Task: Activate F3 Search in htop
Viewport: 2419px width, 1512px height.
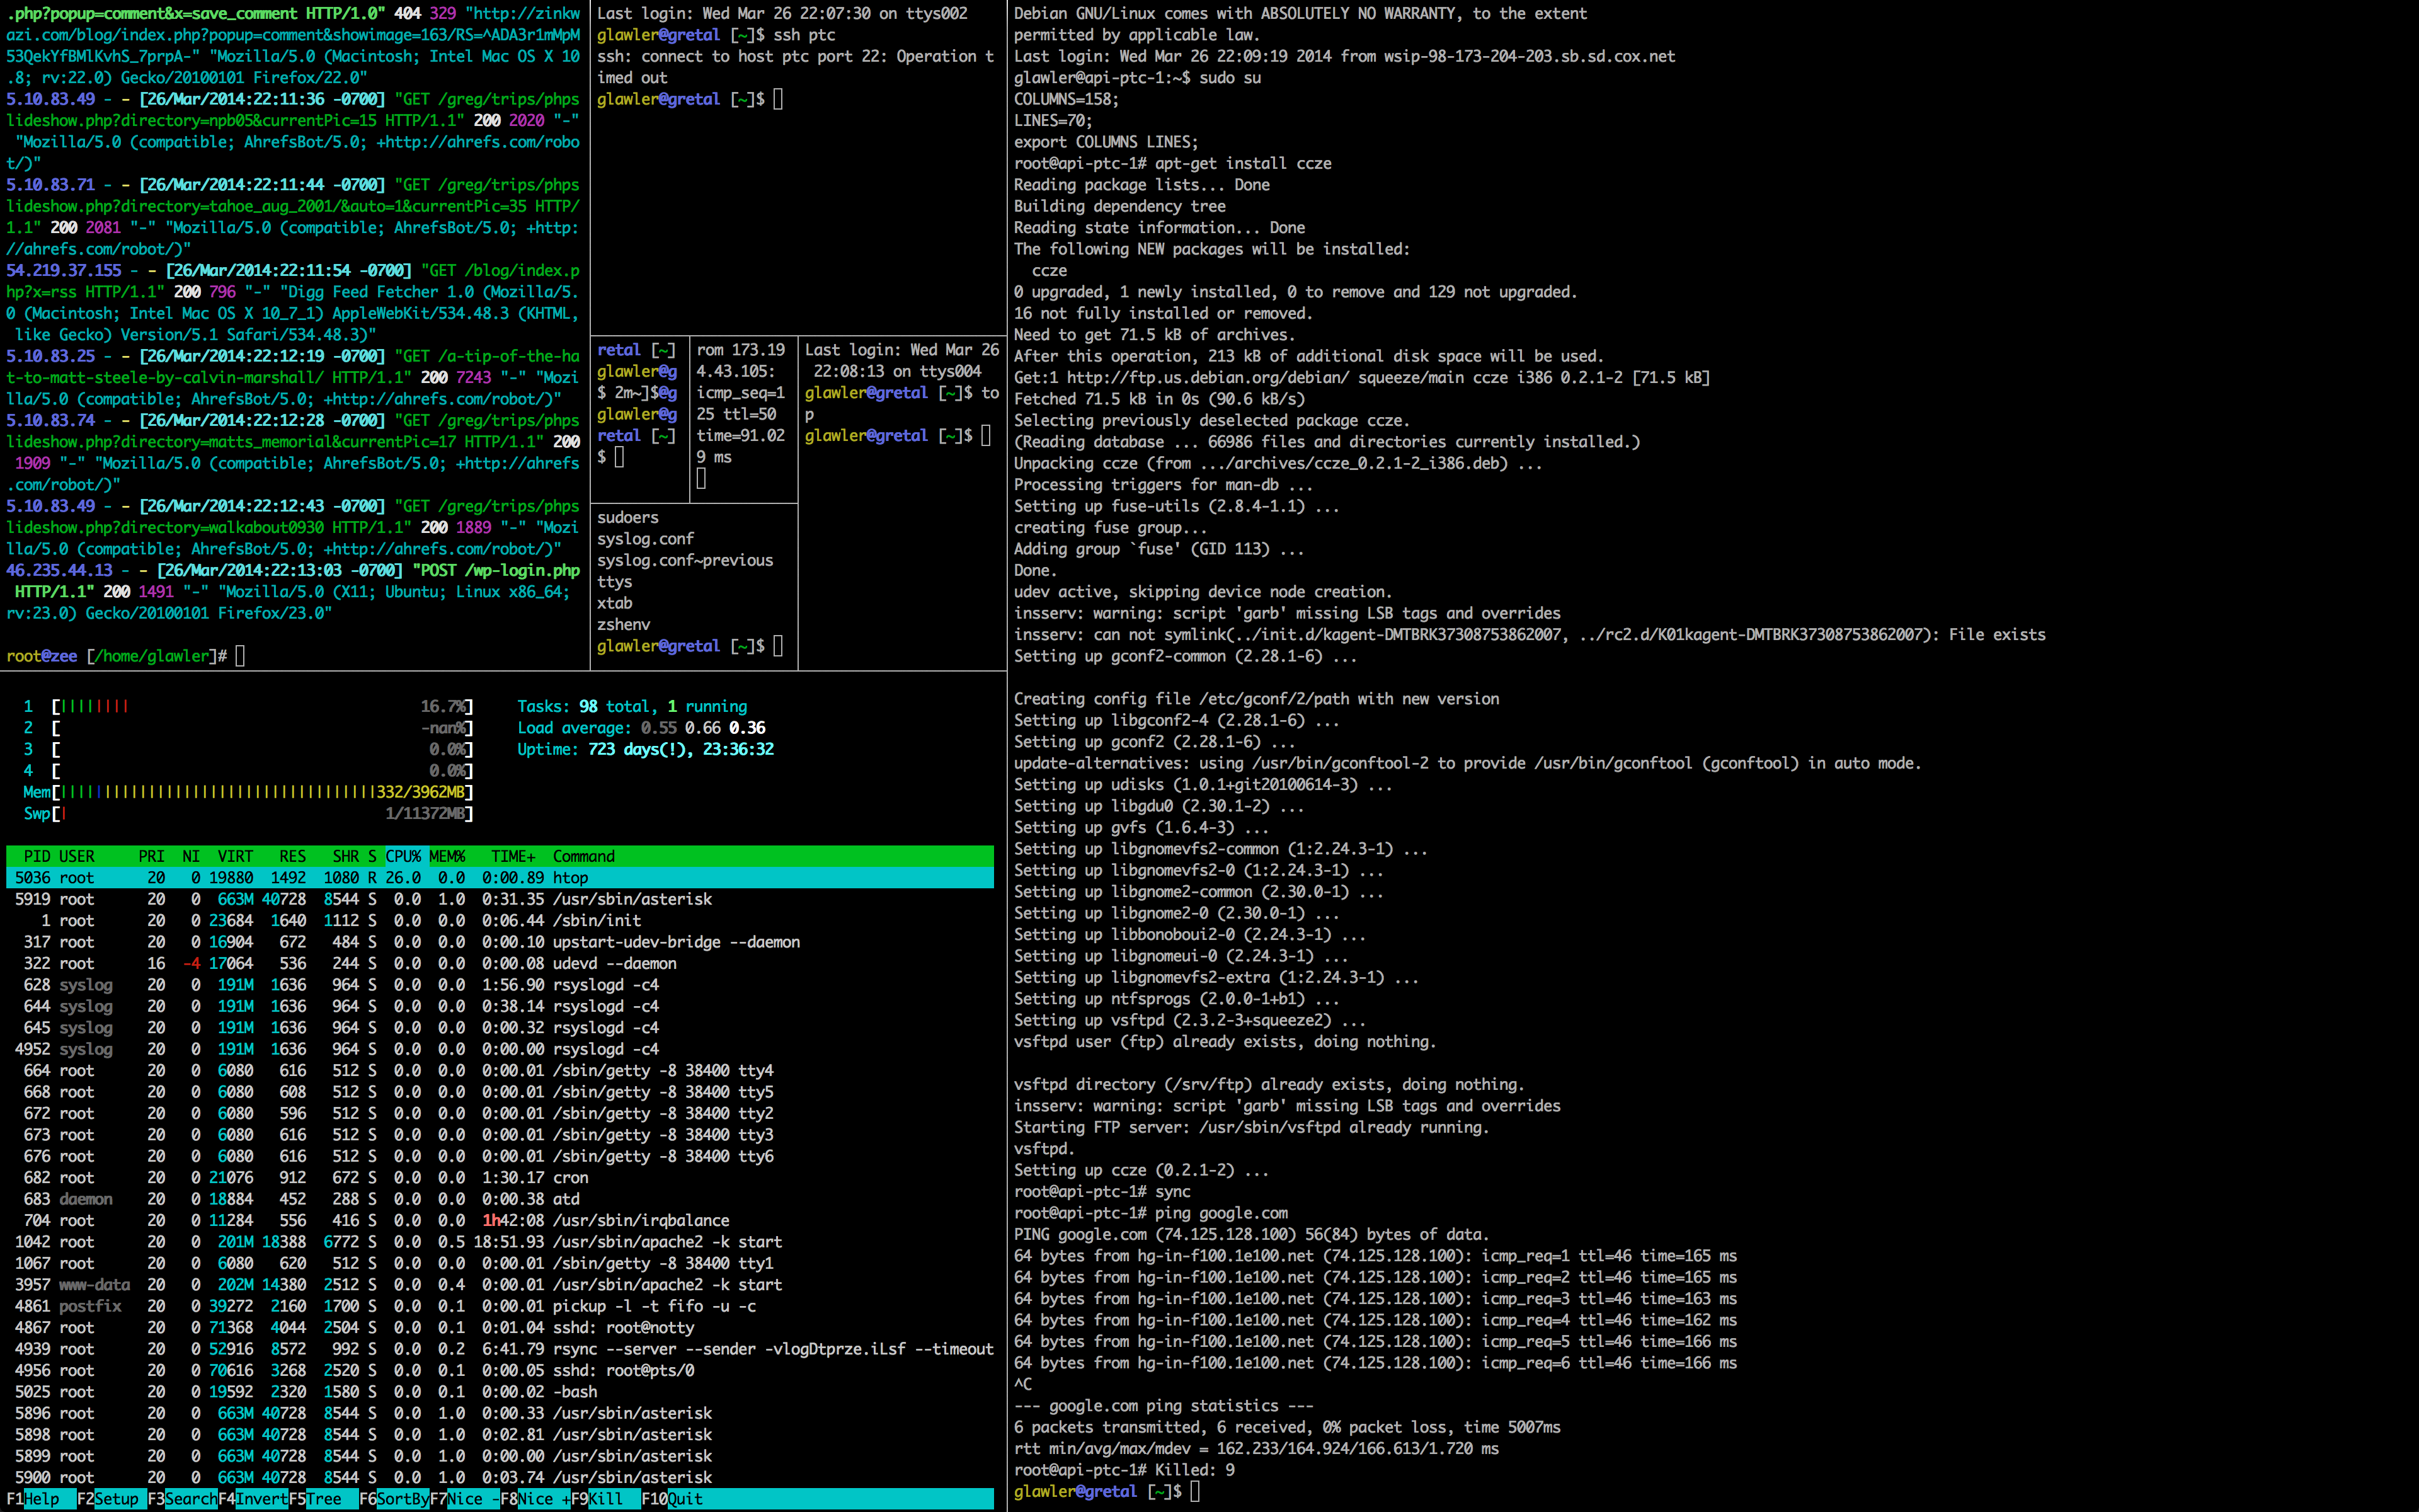Action: tap(190, 1498)
